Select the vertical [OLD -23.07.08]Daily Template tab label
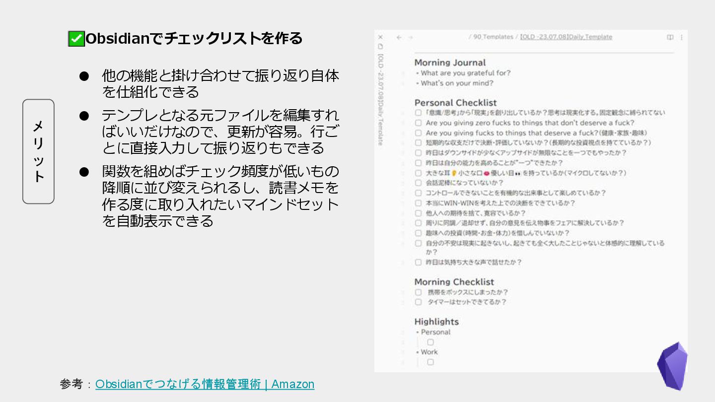This screenshot has height=402, width=715. pos(380,99)
